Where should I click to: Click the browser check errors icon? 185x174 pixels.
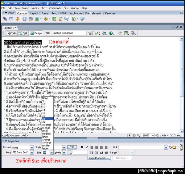coord(91,33)
